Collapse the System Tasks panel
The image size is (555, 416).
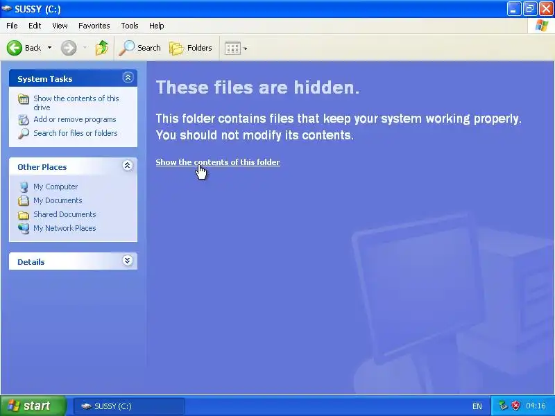128,78
